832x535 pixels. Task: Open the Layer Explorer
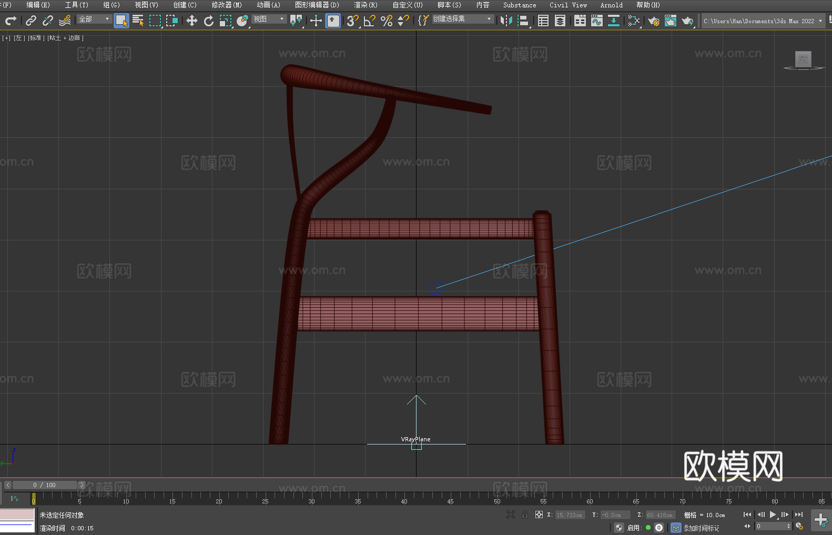(x=560, y=21)
